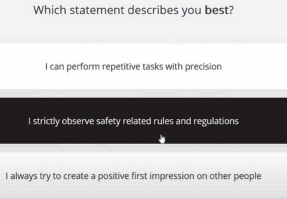The height and width of the screenshot is (199, 287).
Task: Click the word "regulations" in the dark option
Action: (x=216, y=122)
